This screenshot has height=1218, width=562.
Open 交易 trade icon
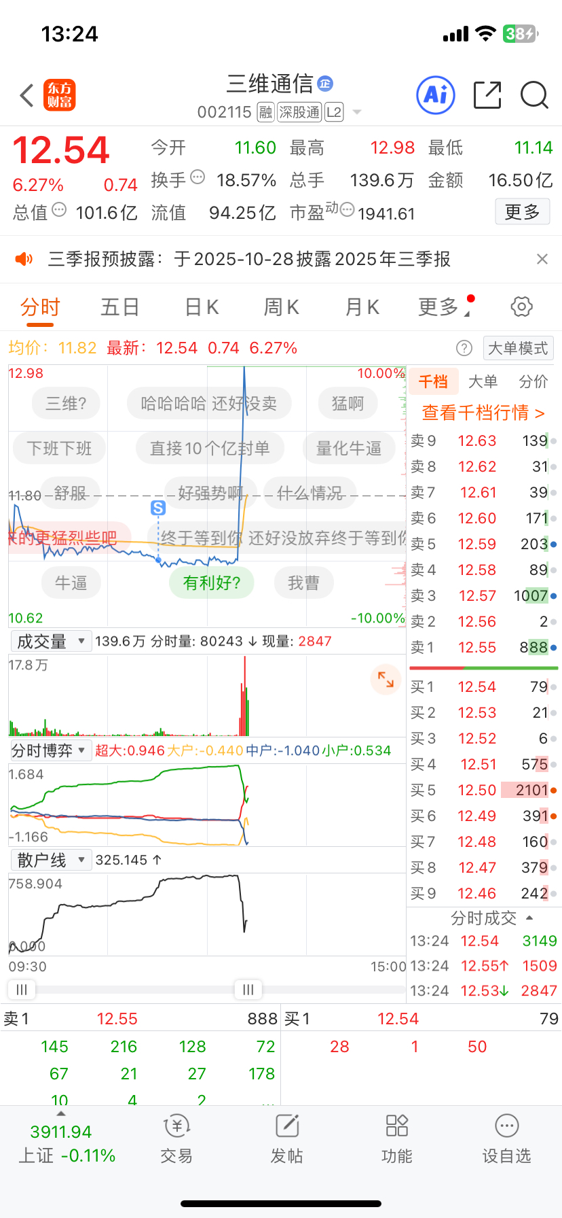[176, 1139]
